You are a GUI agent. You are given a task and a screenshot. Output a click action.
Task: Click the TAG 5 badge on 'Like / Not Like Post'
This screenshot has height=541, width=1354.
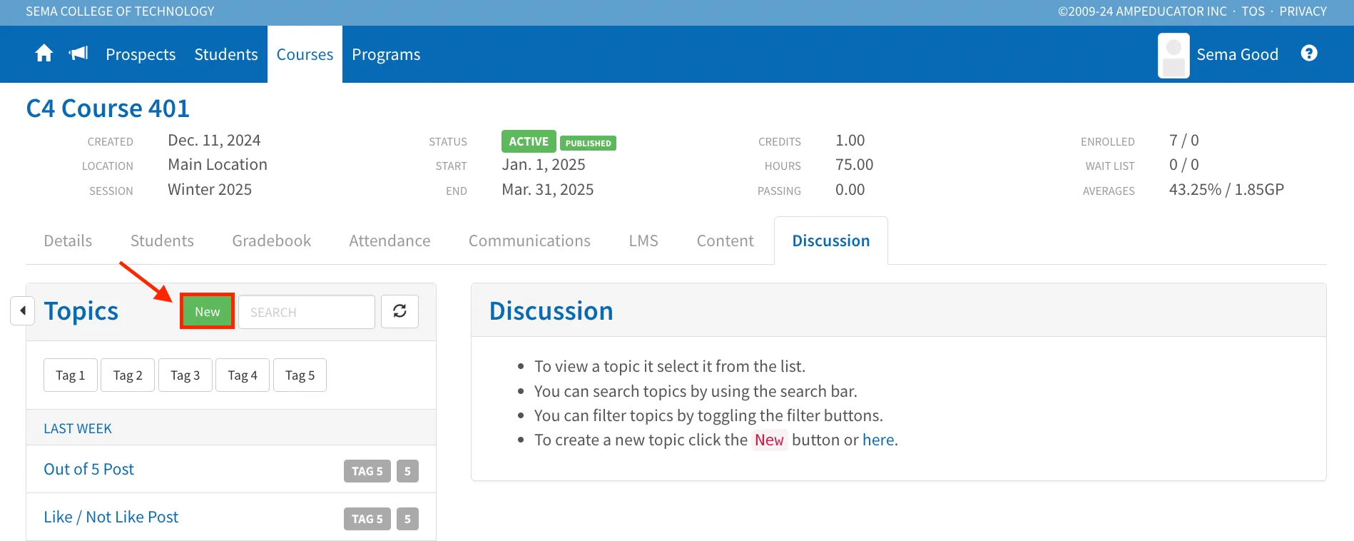pos(367,519)
